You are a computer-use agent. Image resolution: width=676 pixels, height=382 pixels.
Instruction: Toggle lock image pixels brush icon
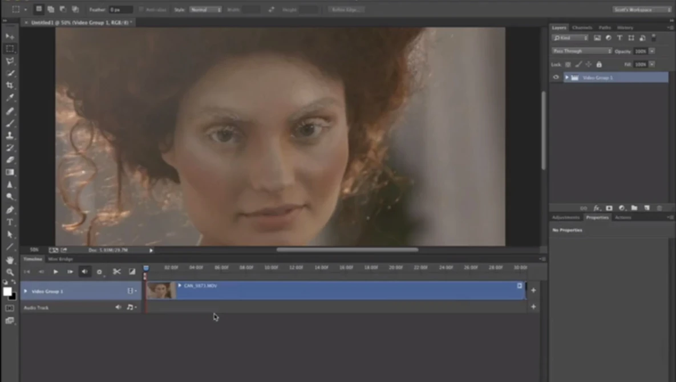(578, 64)
